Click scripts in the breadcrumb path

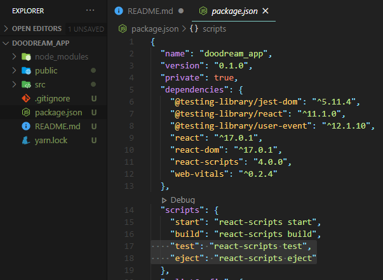(215, 29)
